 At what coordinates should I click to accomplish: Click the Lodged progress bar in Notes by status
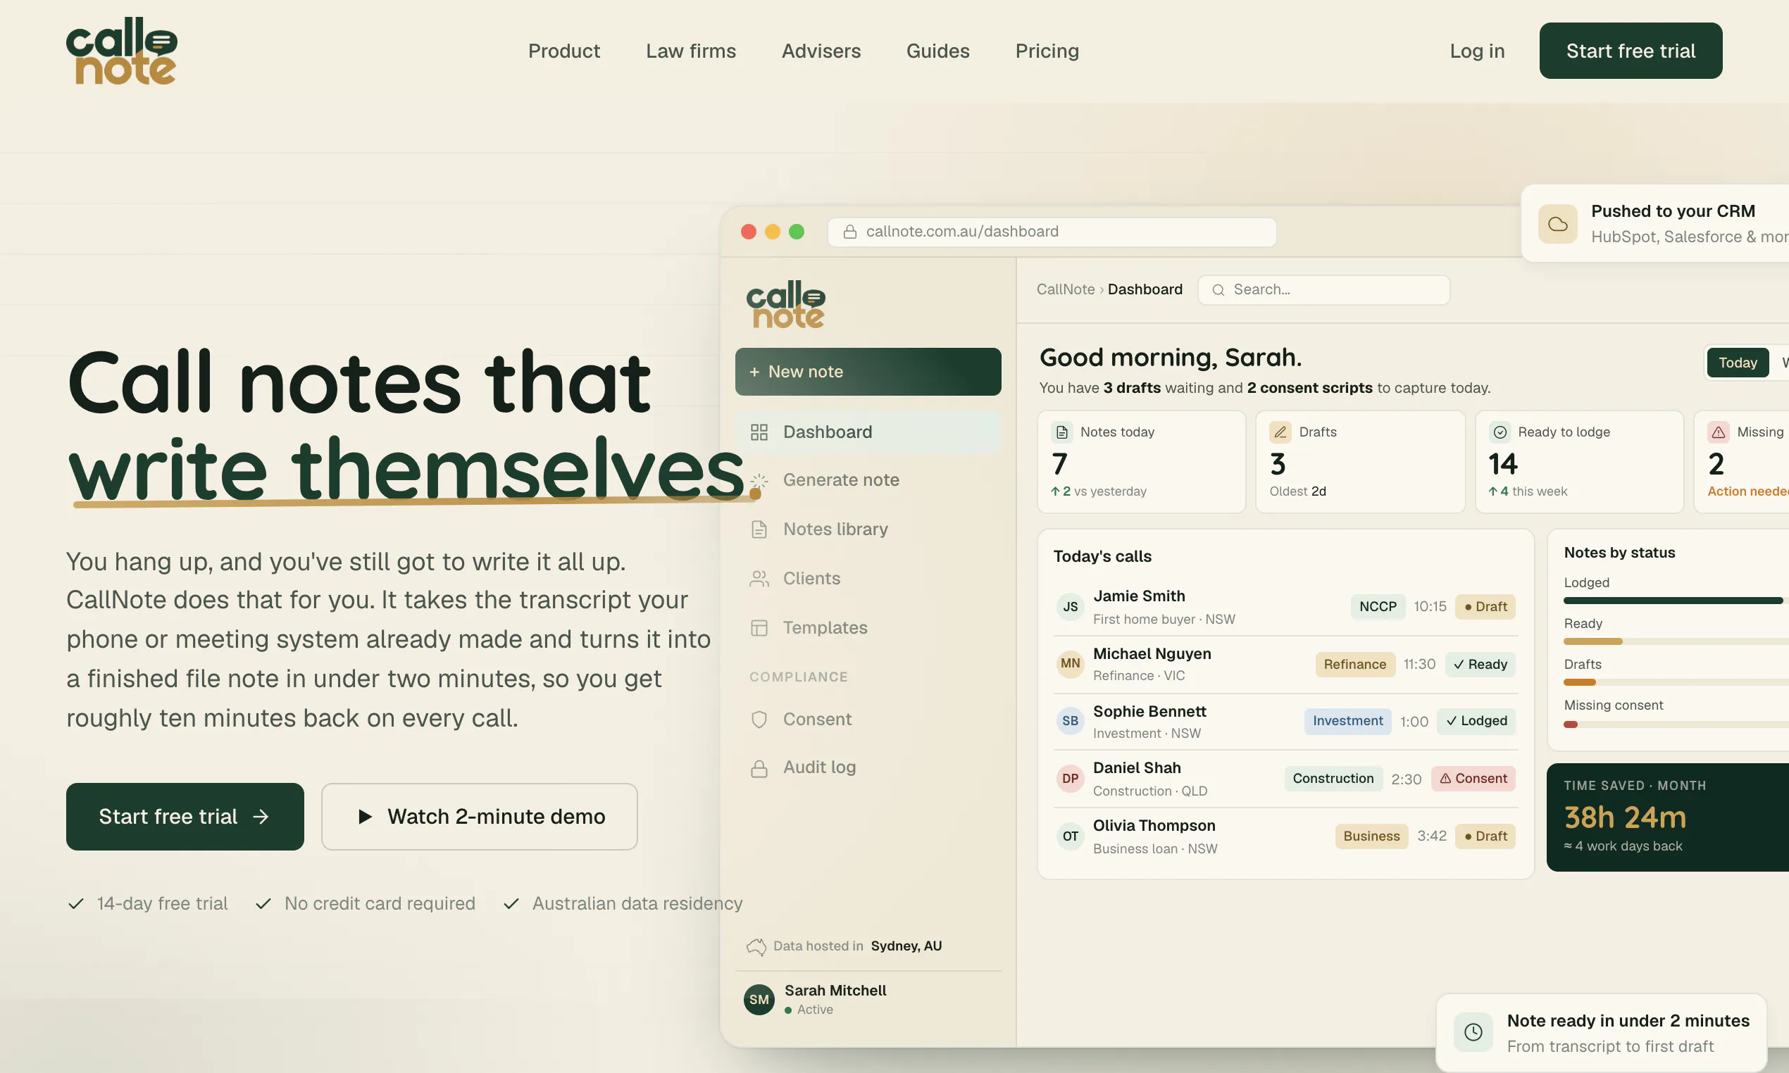(1676, 601)
